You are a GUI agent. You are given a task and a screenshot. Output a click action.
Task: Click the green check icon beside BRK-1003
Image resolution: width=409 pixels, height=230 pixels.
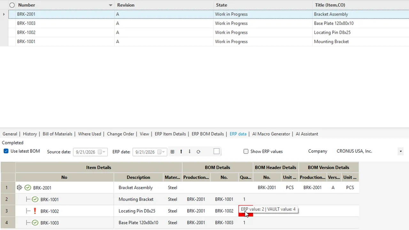click(35, 223)
